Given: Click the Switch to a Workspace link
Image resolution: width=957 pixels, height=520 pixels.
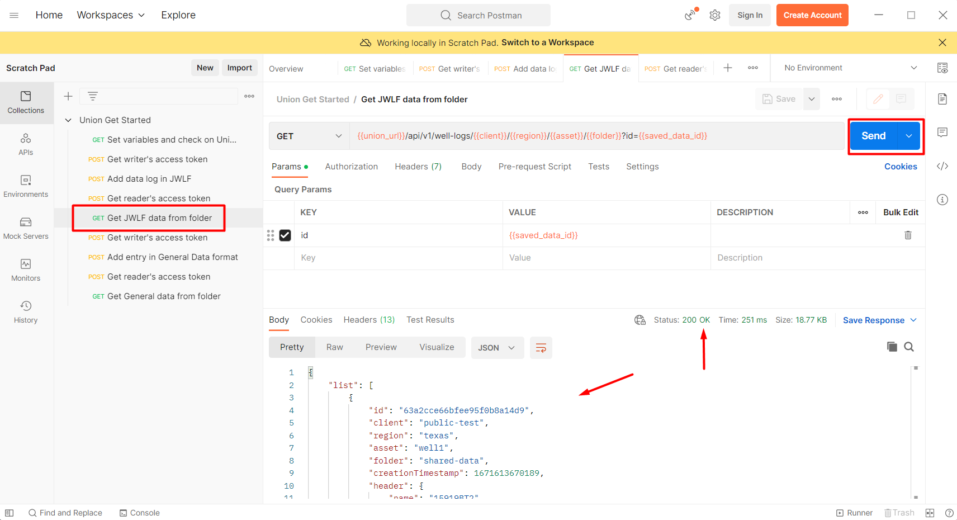Looking at the screenshot, I should [x=547, y=42].
